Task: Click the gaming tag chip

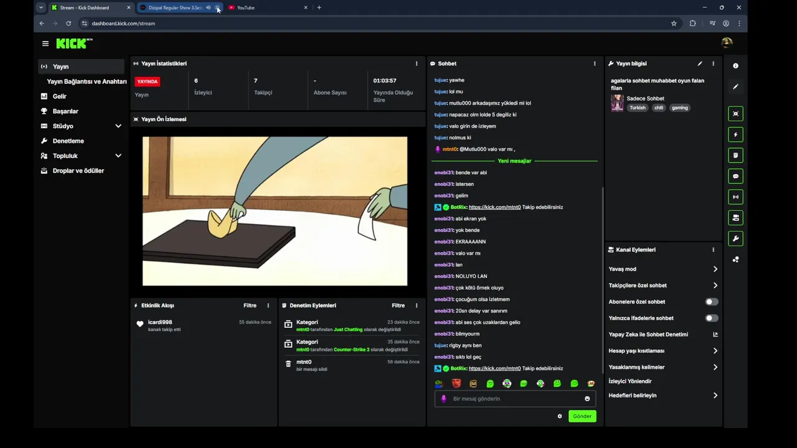Action: (680, 108)
